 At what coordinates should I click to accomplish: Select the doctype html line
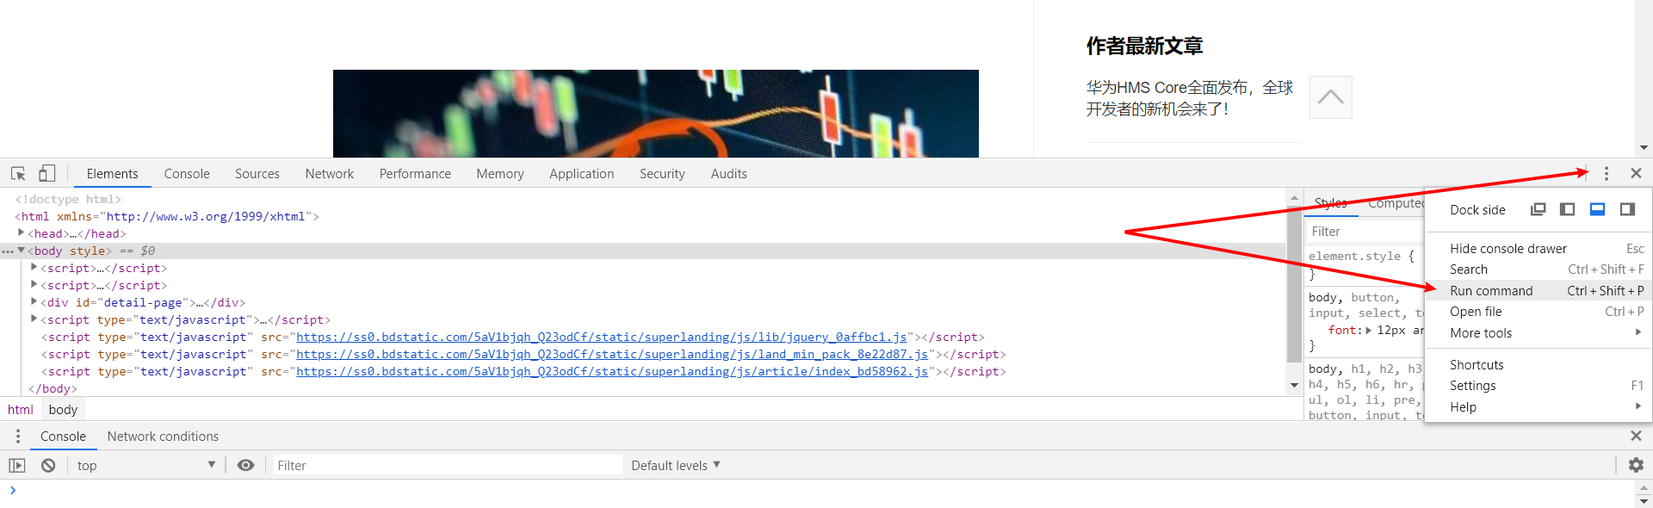click(x=68, y=200)
